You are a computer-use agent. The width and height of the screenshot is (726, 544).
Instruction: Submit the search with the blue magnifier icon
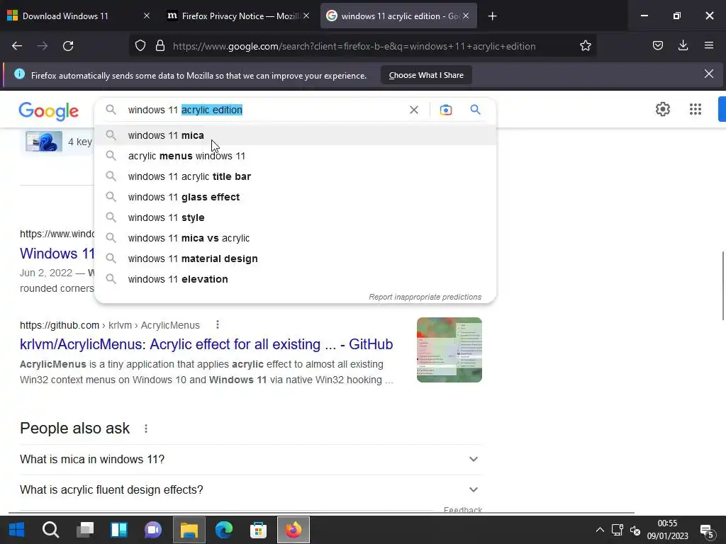(x=475, y=110)
